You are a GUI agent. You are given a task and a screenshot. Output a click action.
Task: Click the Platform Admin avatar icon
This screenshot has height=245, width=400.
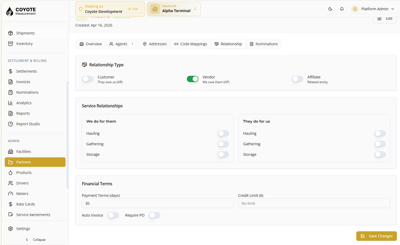355,9
